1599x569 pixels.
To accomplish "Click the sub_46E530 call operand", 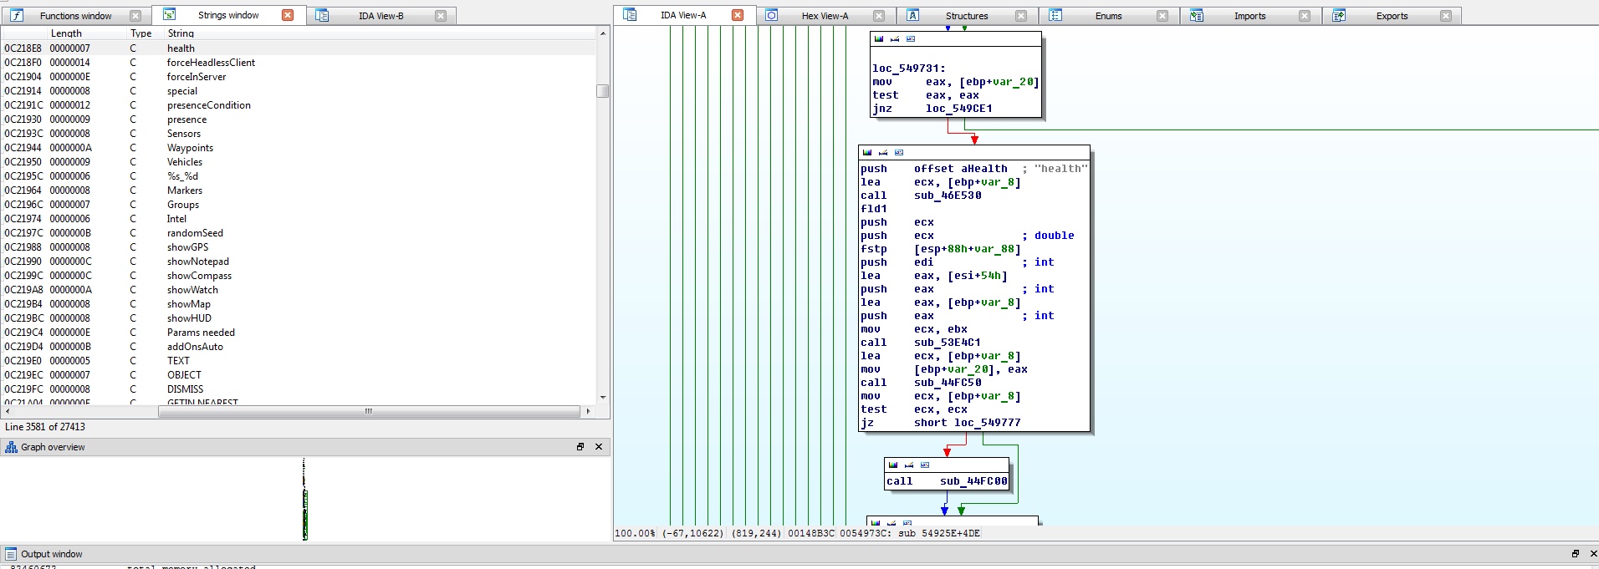I will [x=948, y=196].
